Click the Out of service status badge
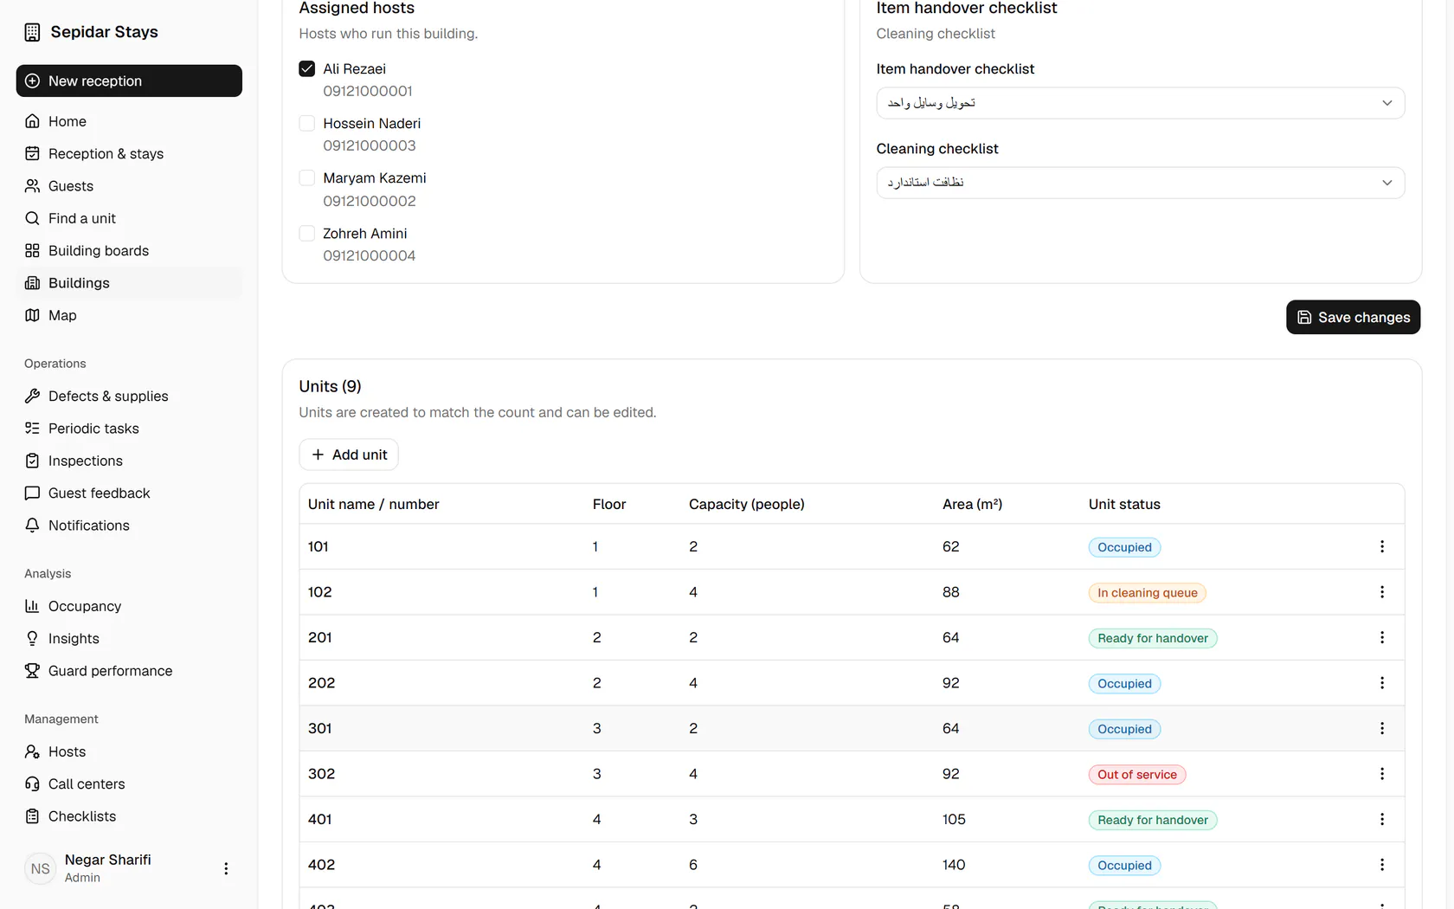Viewport: 1454px width, 909px height. pos(1136,775)
